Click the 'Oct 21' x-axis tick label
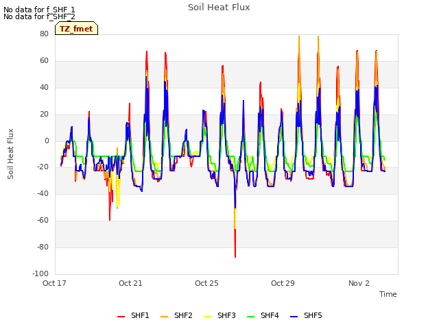Image resolution: width=439 pixels, height=329 pixels. [130, 283]
